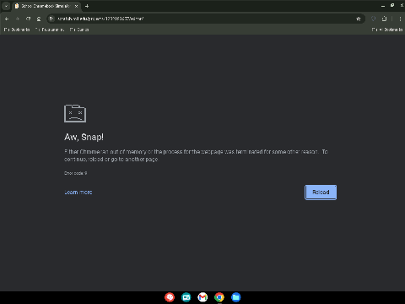Open the teal app icon in shelf
This screenshot has height=304, width=405.
(186, 297)
